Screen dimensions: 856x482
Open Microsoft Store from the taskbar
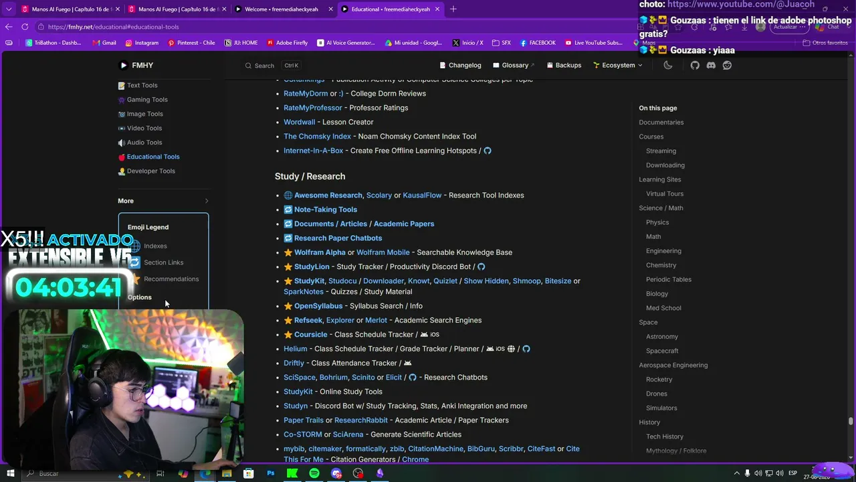248,473
